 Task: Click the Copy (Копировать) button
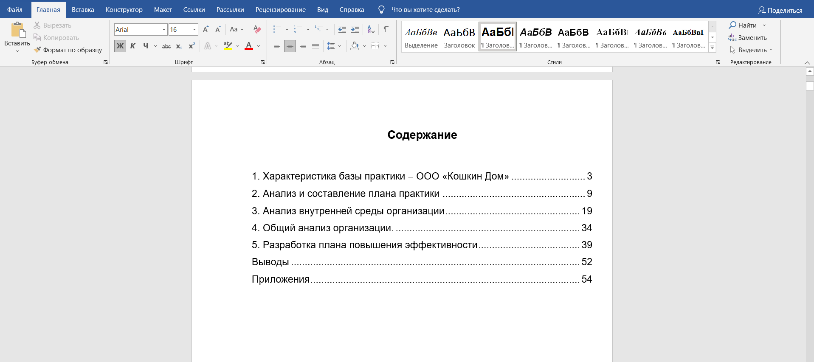pyautogui.click(x=56, y=38)
